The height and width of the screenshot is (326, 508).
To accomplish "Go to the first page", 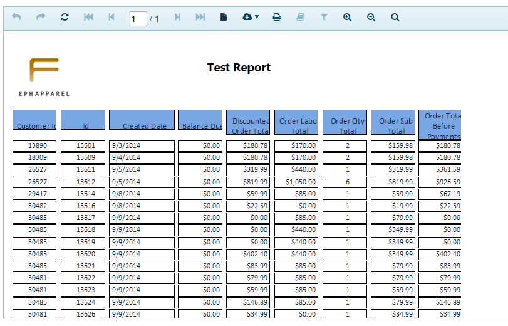I will [88, 18].
